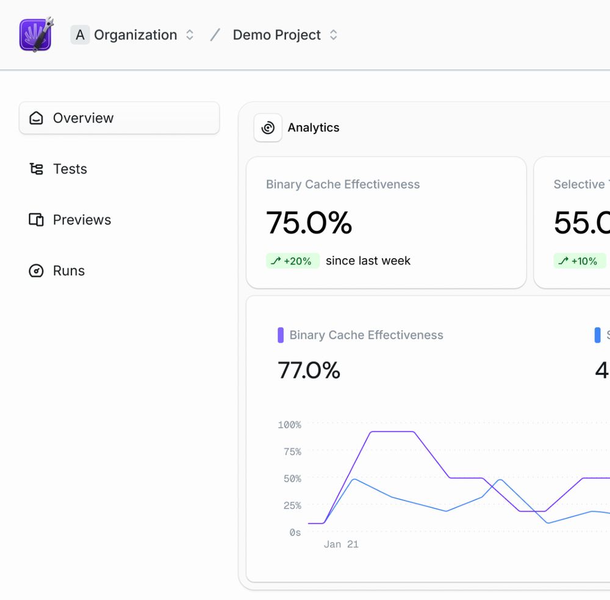This screenshot has width=610, height=600.
Task: Click the 100% y-axis label
Action: (x=289, y=425)
